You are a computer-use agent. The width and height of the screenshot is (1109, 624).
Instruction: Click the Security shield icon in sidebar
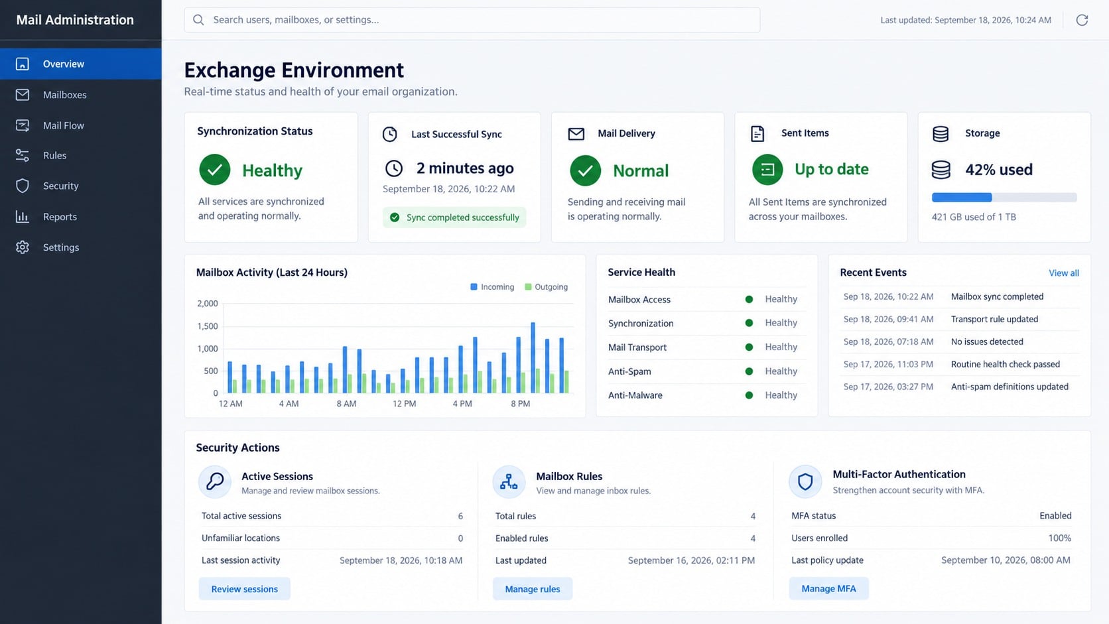point(23,186)
